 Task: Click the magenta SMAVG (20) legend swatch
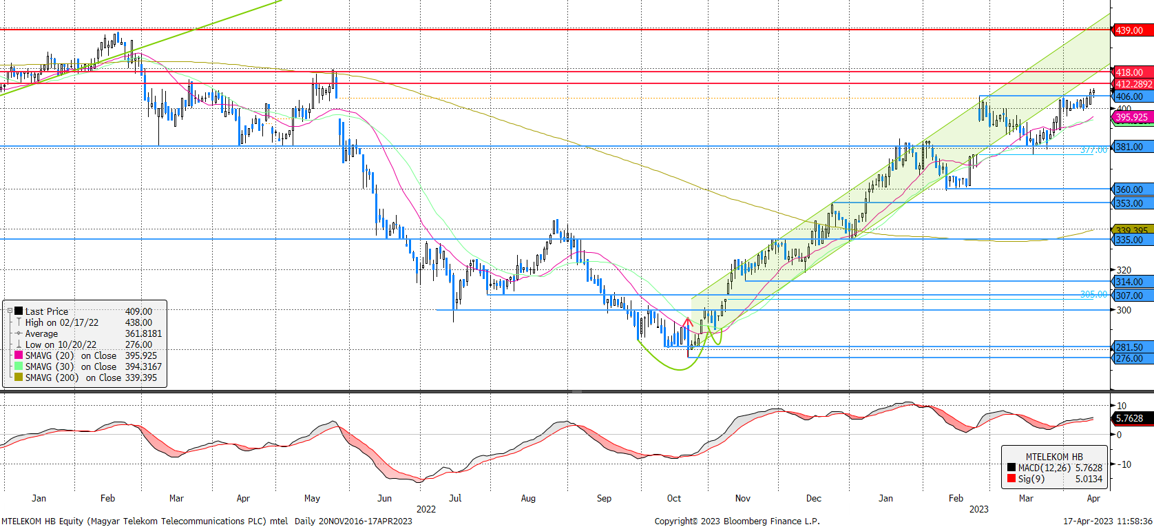pos(19,355)
